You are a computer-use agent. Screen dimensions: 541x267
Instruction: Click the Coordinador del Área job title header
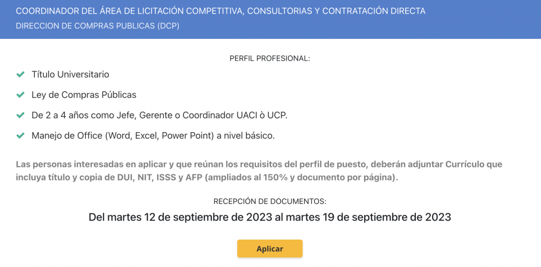pos(221,11)
